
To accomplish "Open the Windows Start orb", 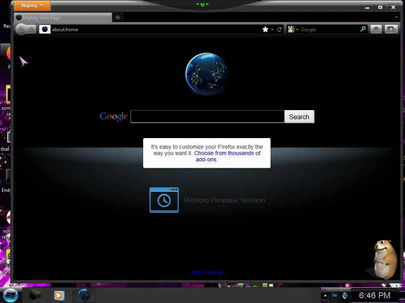I will (x=10, y=295).
